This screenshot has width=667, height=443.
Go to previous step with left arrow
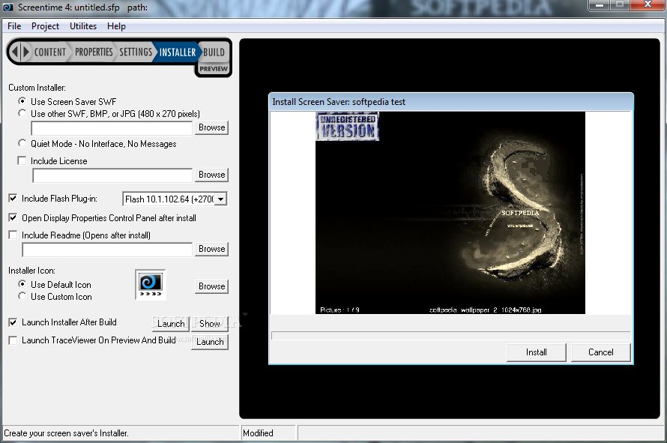tap(14, 52)
